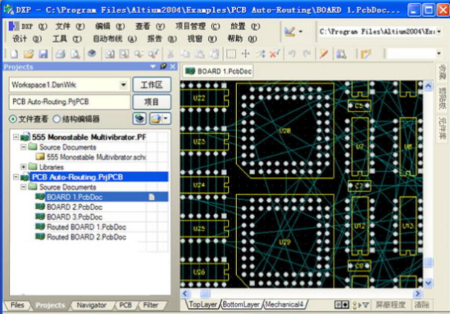450x314 pixels.
Task: Click the Zoom fit document icon
Action: [x=109, y=53]
